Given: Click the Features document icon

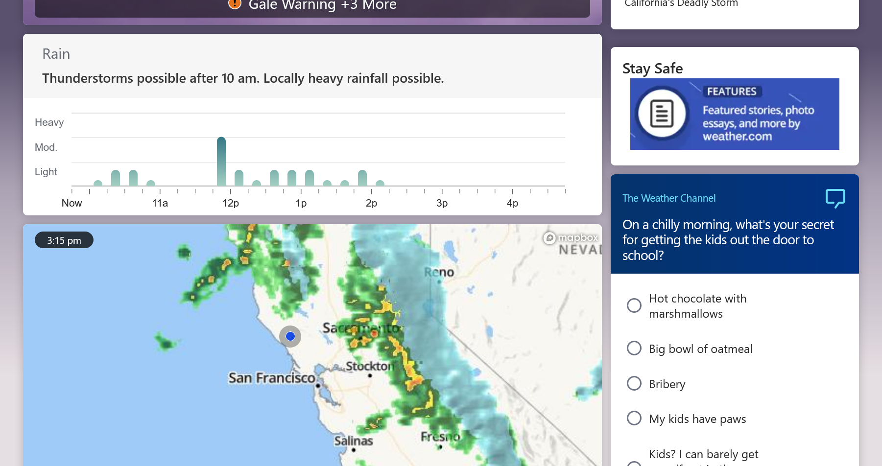Looking at the screenshot, I should pyautogui.click(x=662, y=114).
